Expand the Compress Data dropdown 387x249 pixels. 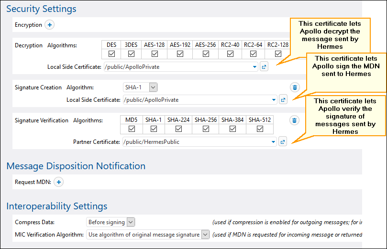(131, 222)
